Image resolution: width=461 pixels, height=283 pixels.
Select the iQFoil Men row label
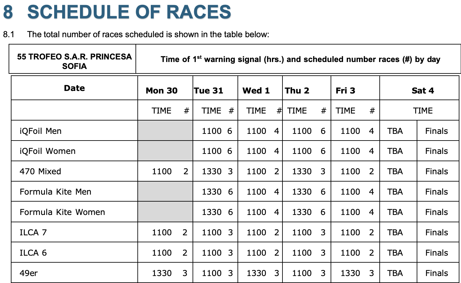point(40,131)
